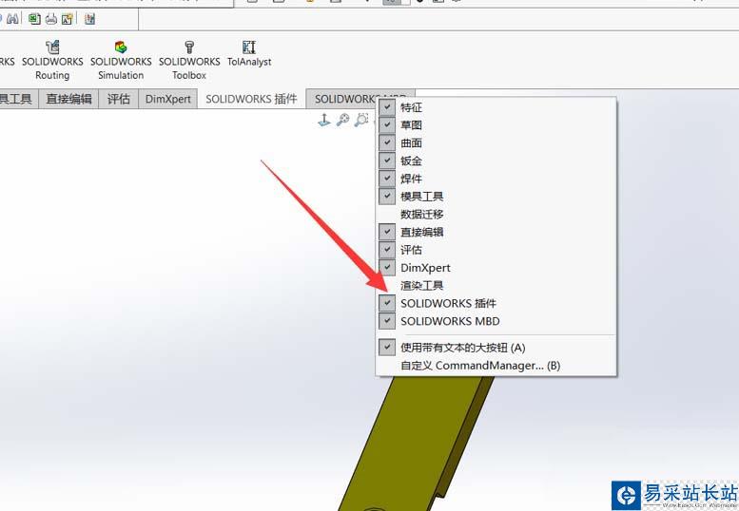739x511 pixels.
Task: Toggle SOLIDWORKS MBD in the context menu list
Action: (496, 321)
